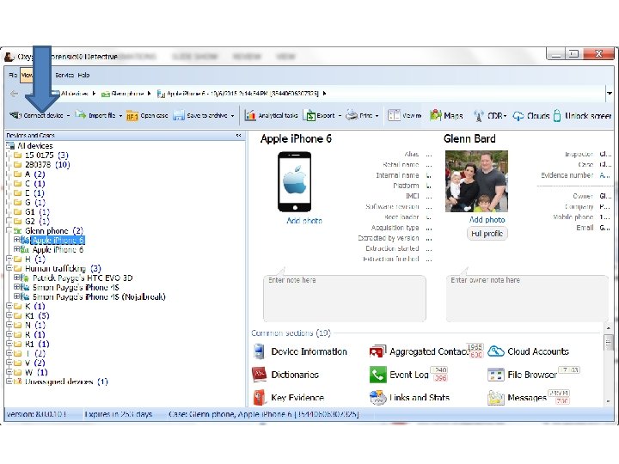Open Dictionaries section
Image resolution: width=619 pixels, height=464 pixels.
[x=285, y=375]
